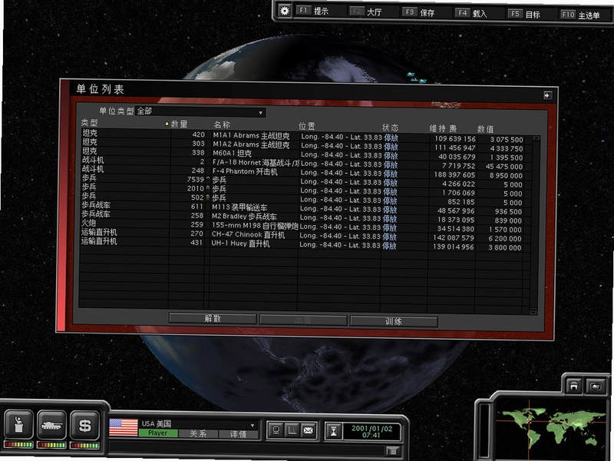Open the economy sphere dollar icon
Viewport: 614px width, 461px height.
click(x=85, y=425)
